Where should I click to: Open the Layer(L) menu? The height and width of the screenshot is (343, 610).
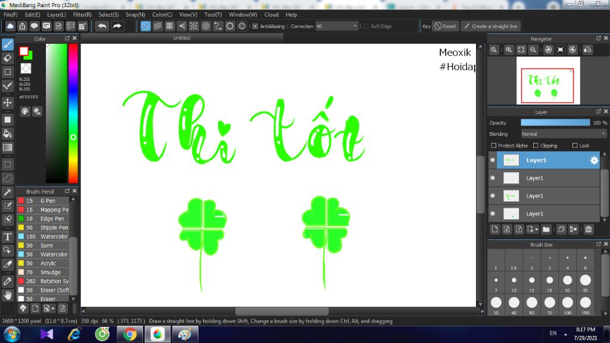pyautogui.click(x=57, y=15)
